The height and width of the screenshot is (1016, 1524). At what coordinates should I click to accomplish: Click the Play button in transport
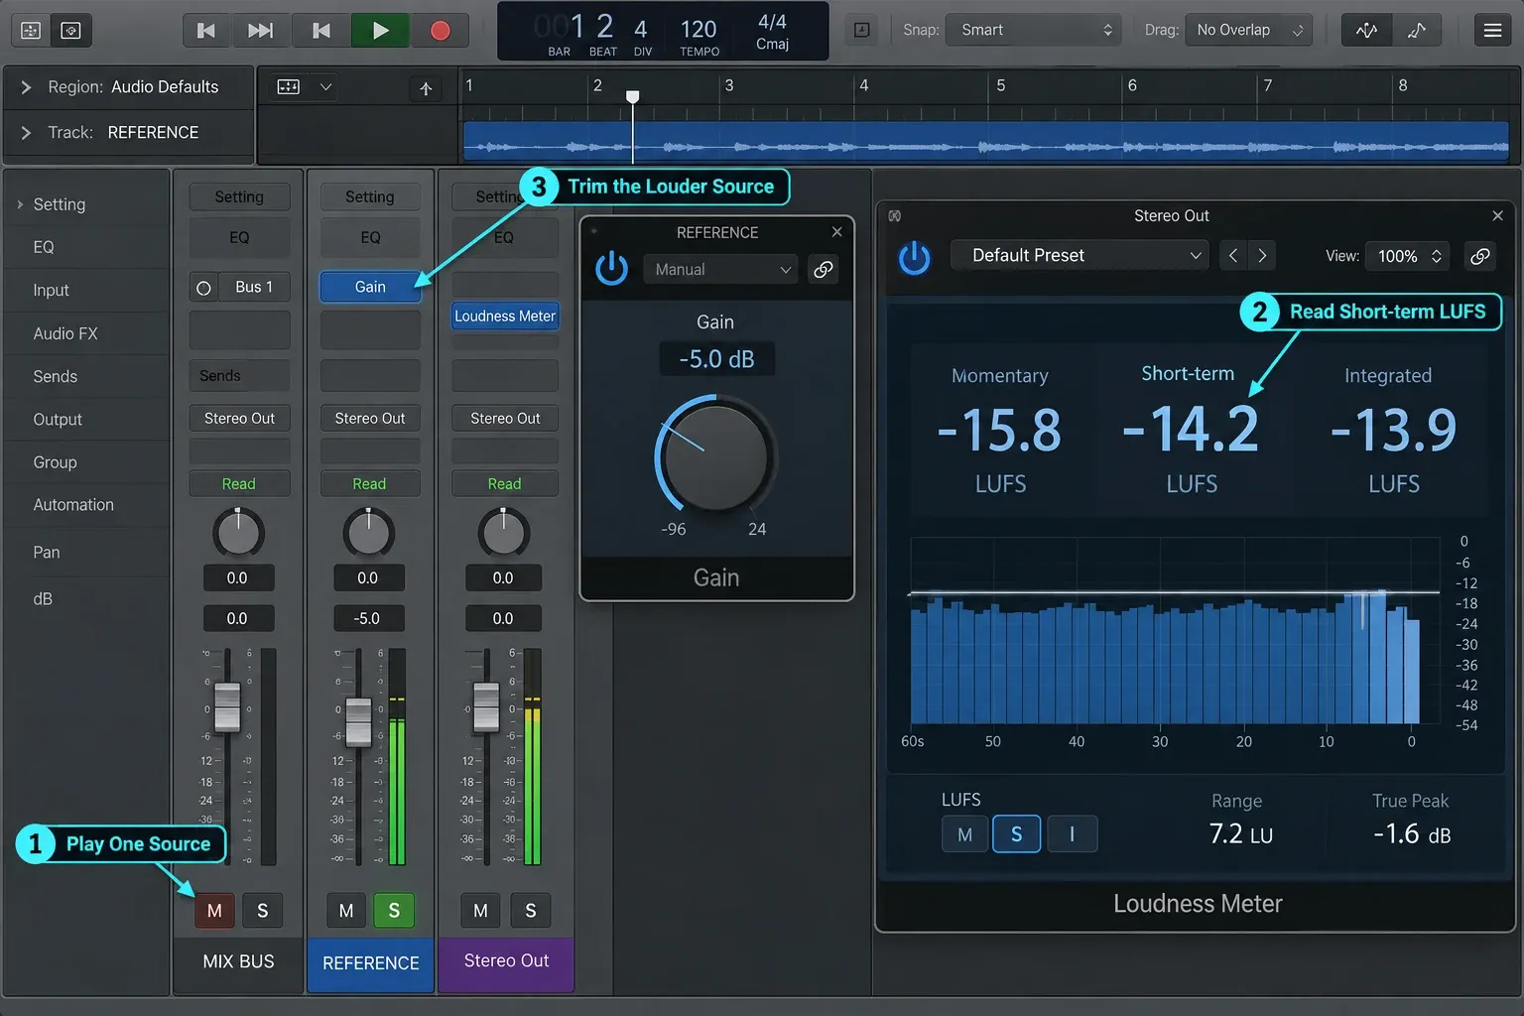pos(380,31)
